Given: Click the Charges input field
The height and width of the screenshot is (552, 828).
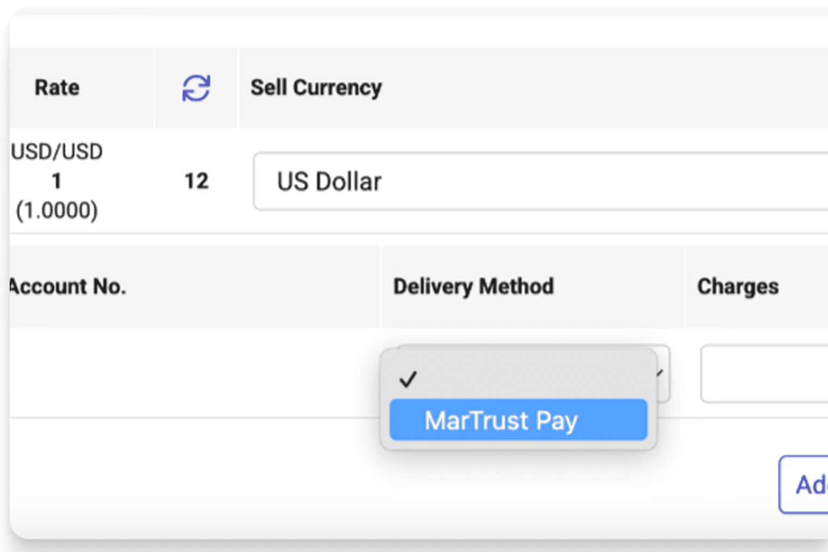Looking at the screenshot, I should tap(764, 374).
